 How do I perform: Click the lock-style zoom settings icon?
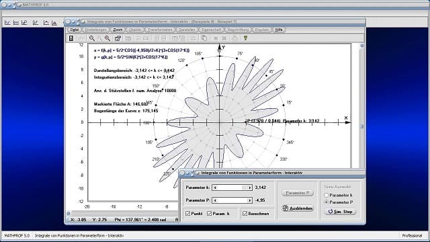(x=118, y=38)
